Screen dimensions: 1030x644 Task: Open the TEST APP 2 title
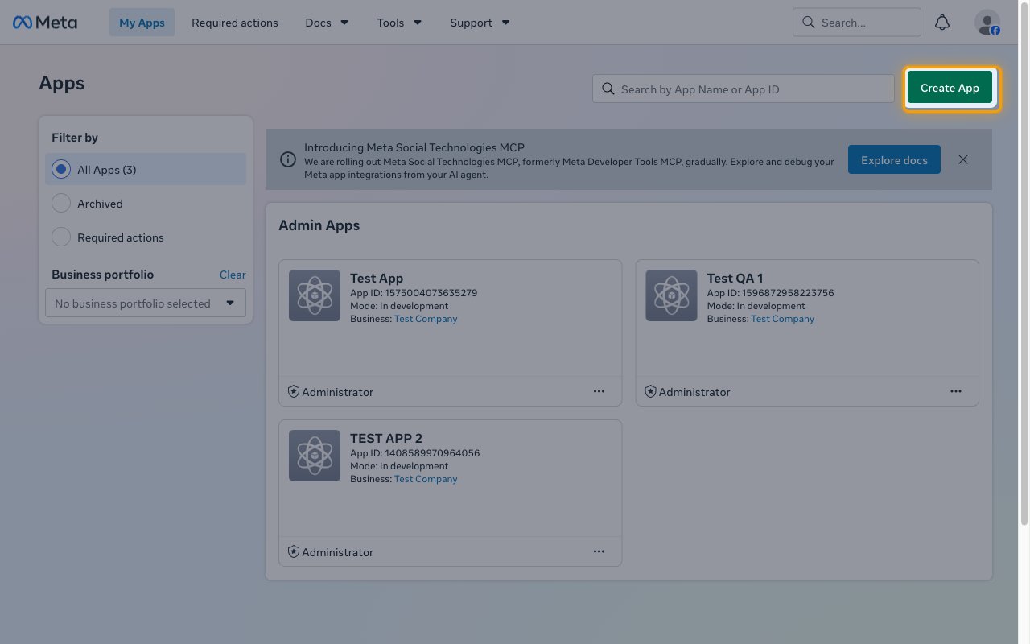click(386, 439)
